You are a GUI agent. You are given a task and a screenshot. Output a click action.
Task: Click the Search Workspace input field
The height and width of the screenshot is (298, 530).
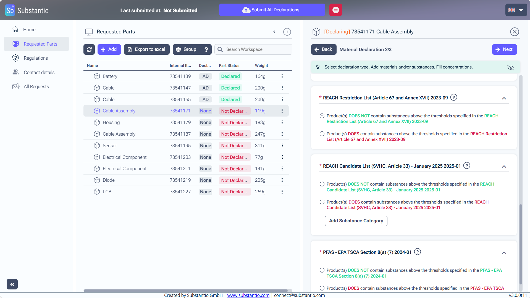click(x=257, y=49)
